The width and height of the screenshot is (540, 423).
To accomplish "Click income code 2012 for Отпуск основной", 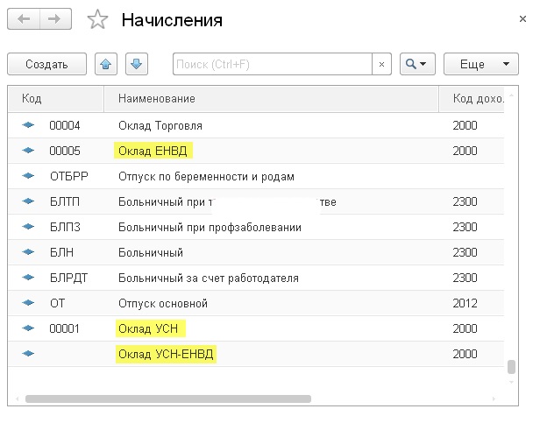I will (465, 304).
